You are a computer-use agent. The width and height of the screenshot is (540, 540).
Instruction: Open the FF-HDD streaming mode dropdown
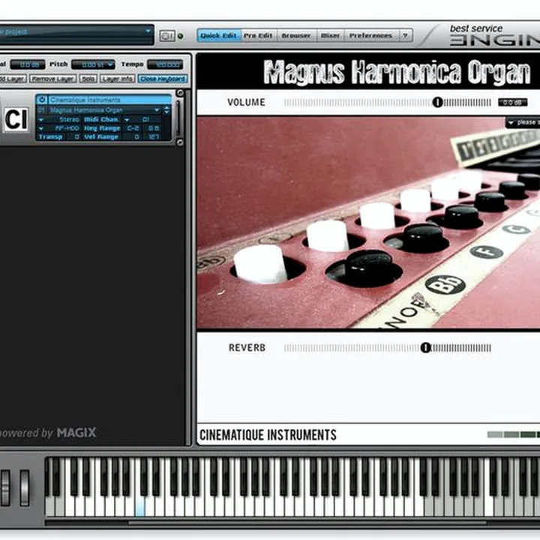41,128
